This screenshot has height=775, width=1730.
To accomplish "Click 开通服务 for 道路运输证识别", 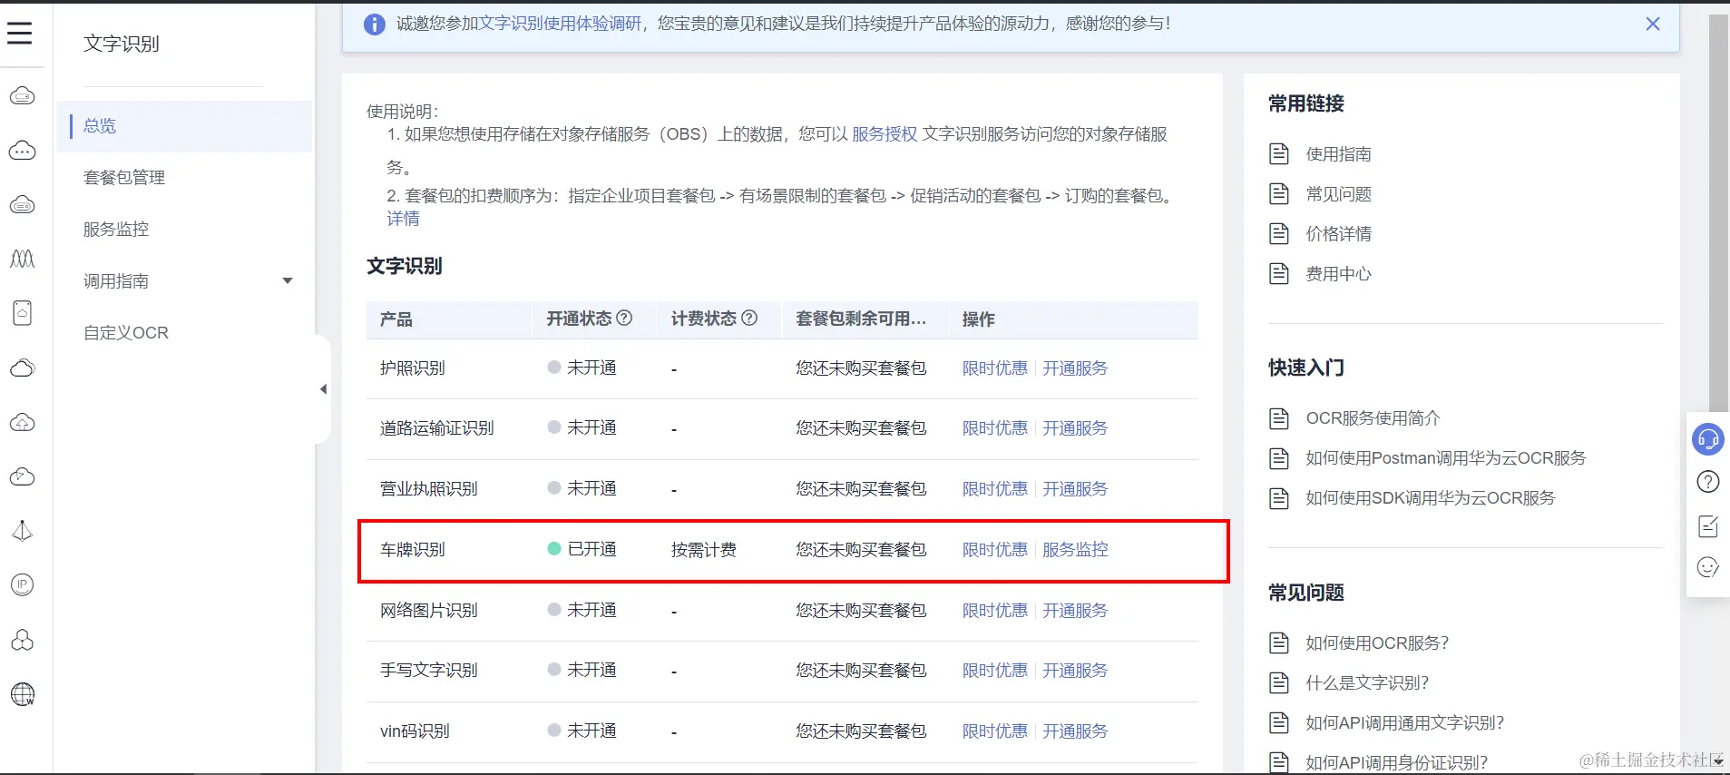I will (x=1075, y=428).
